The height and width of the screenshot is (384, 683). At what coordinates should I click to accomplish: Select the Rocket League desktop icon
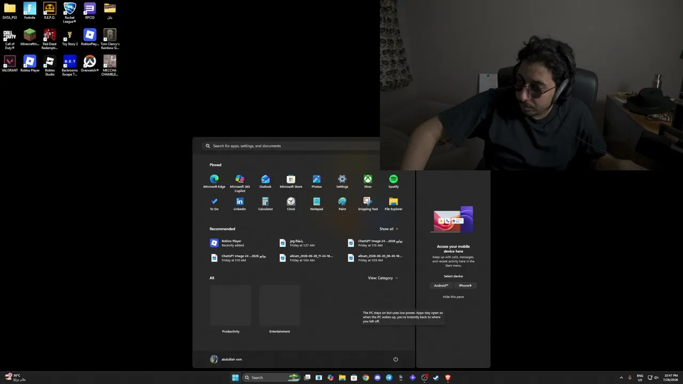(x=69, y=13)
